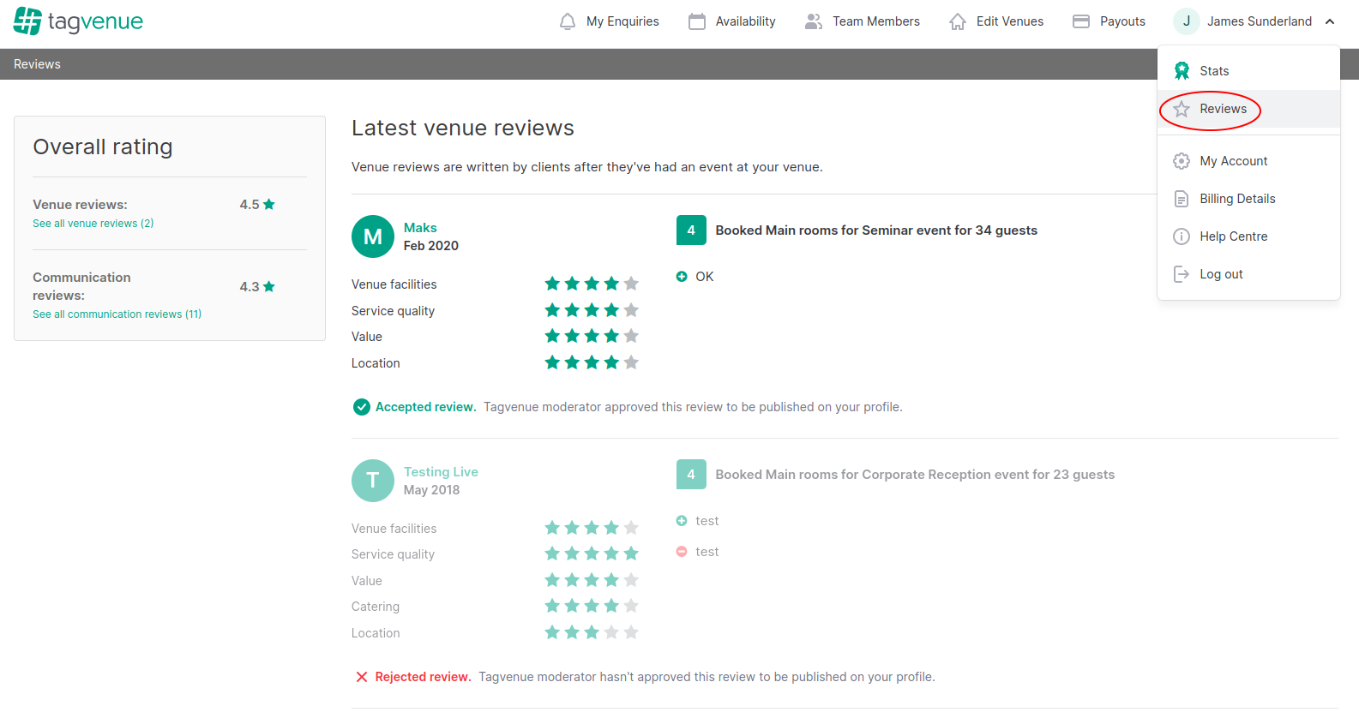
Task: Click reviewer name Testing Live
Action: [x=441, y=472]
